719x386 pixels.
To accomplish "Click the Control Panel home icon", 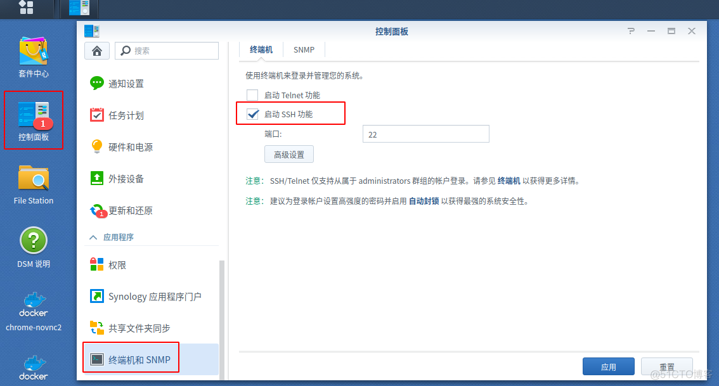I will pyautogui.click(x=96, y=51).
